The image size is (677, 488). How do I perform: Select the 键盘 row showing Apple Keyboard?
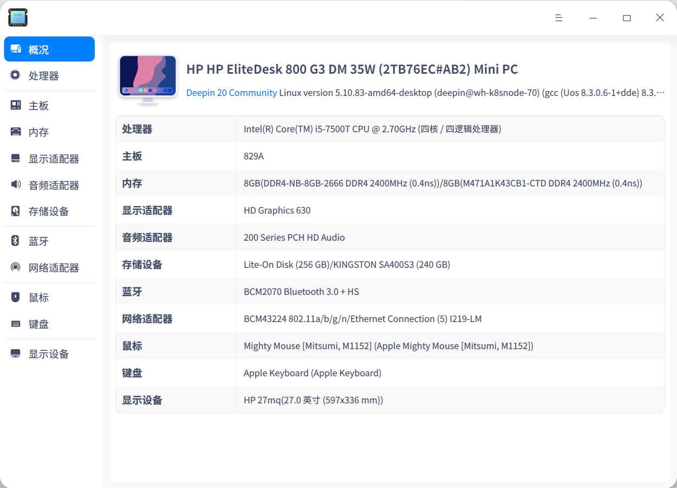388,373
